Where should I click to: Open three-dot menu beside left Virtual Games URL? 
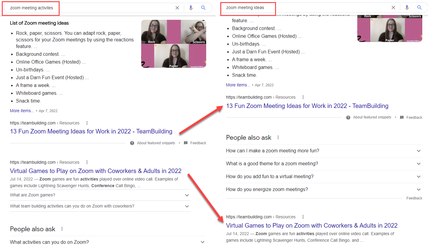coord(87,162)
